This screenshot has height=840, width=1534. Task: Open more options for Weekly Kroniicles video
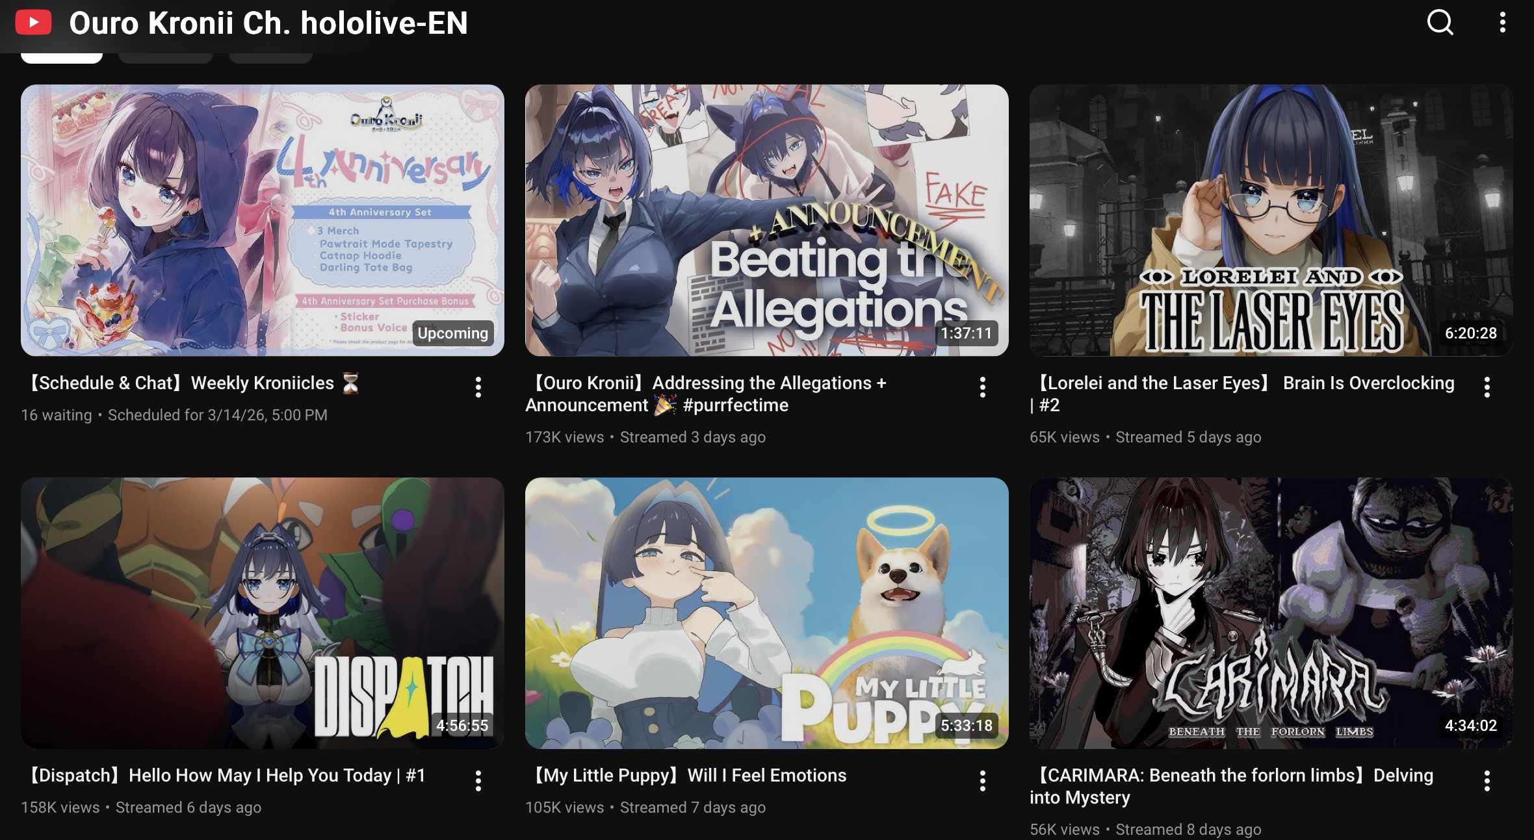coord(478,387)
